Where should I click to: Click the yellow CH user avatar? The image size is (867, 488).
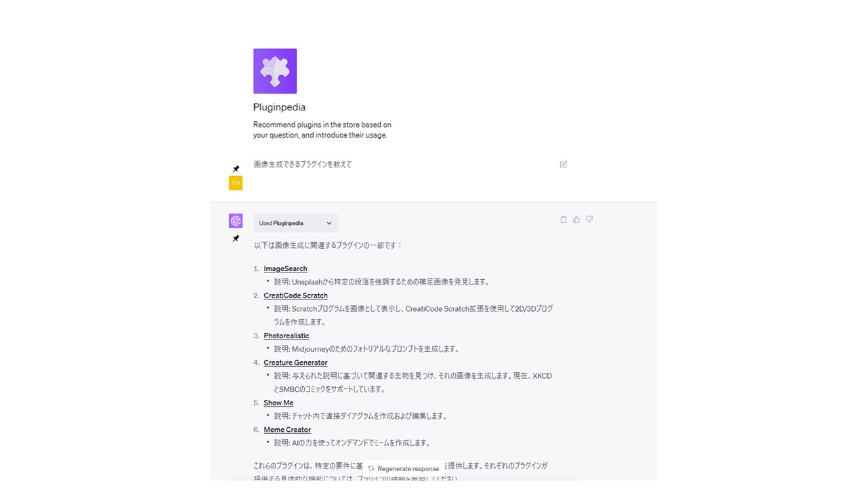point(236,183)
